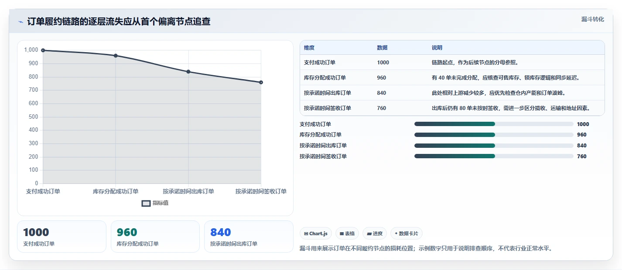Click the 维度 column header
This screenshot has height=270, width=622.
(309, 48)
